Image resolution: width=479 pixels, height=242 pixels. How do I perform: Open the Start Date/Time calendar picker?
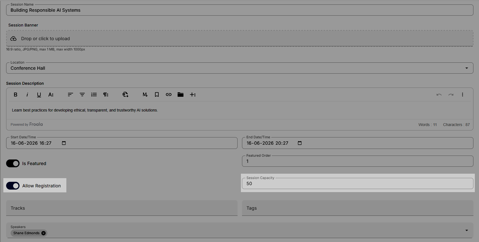coord(64,143)
